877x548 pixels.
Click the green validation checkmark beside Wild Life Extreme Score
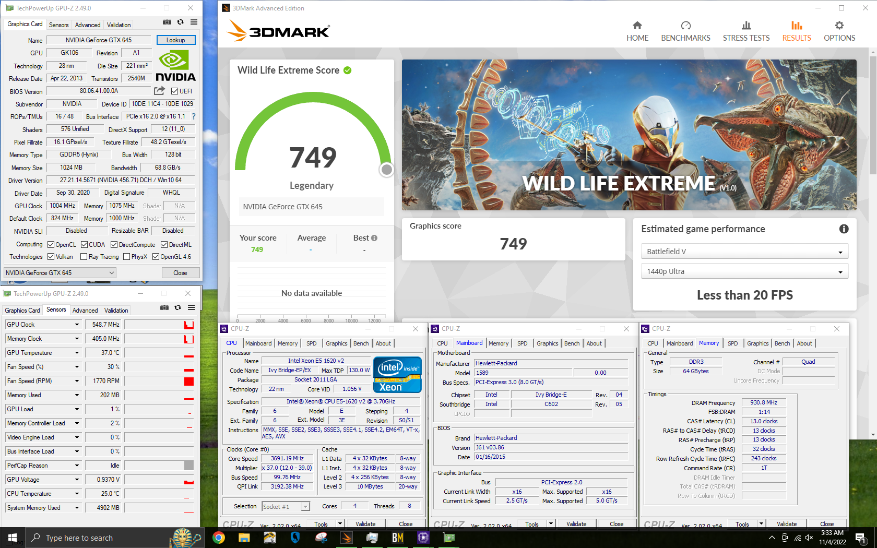348,70
